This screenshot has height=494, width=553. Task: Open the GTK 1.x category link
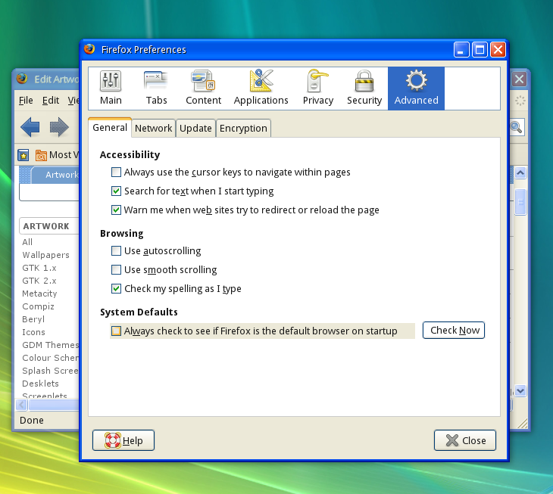click(x=39, y=268)
